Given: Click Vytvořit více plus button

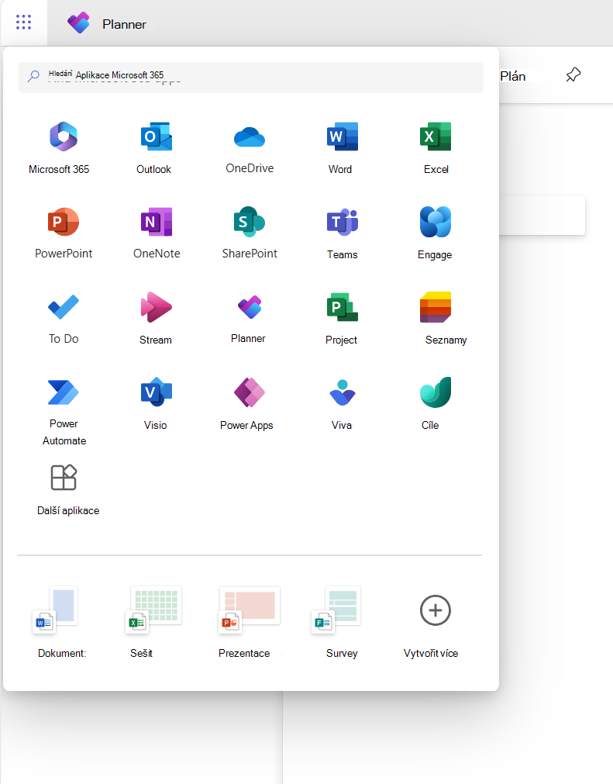Looking at the screenshot, I should point(436,610).
